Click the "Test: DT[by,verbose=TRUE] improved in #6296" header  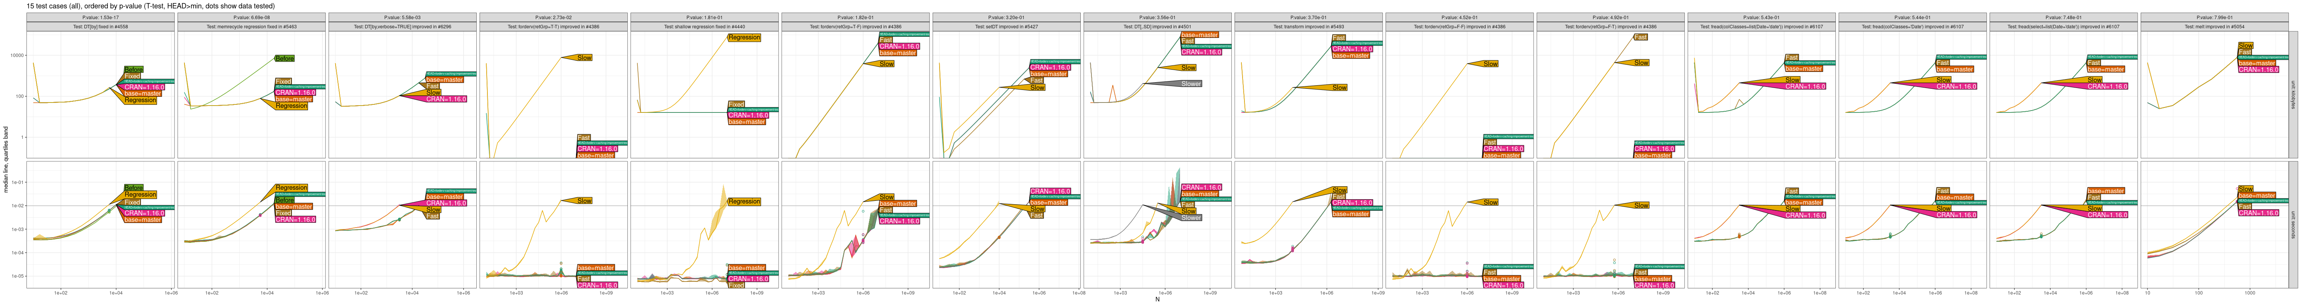402,27
